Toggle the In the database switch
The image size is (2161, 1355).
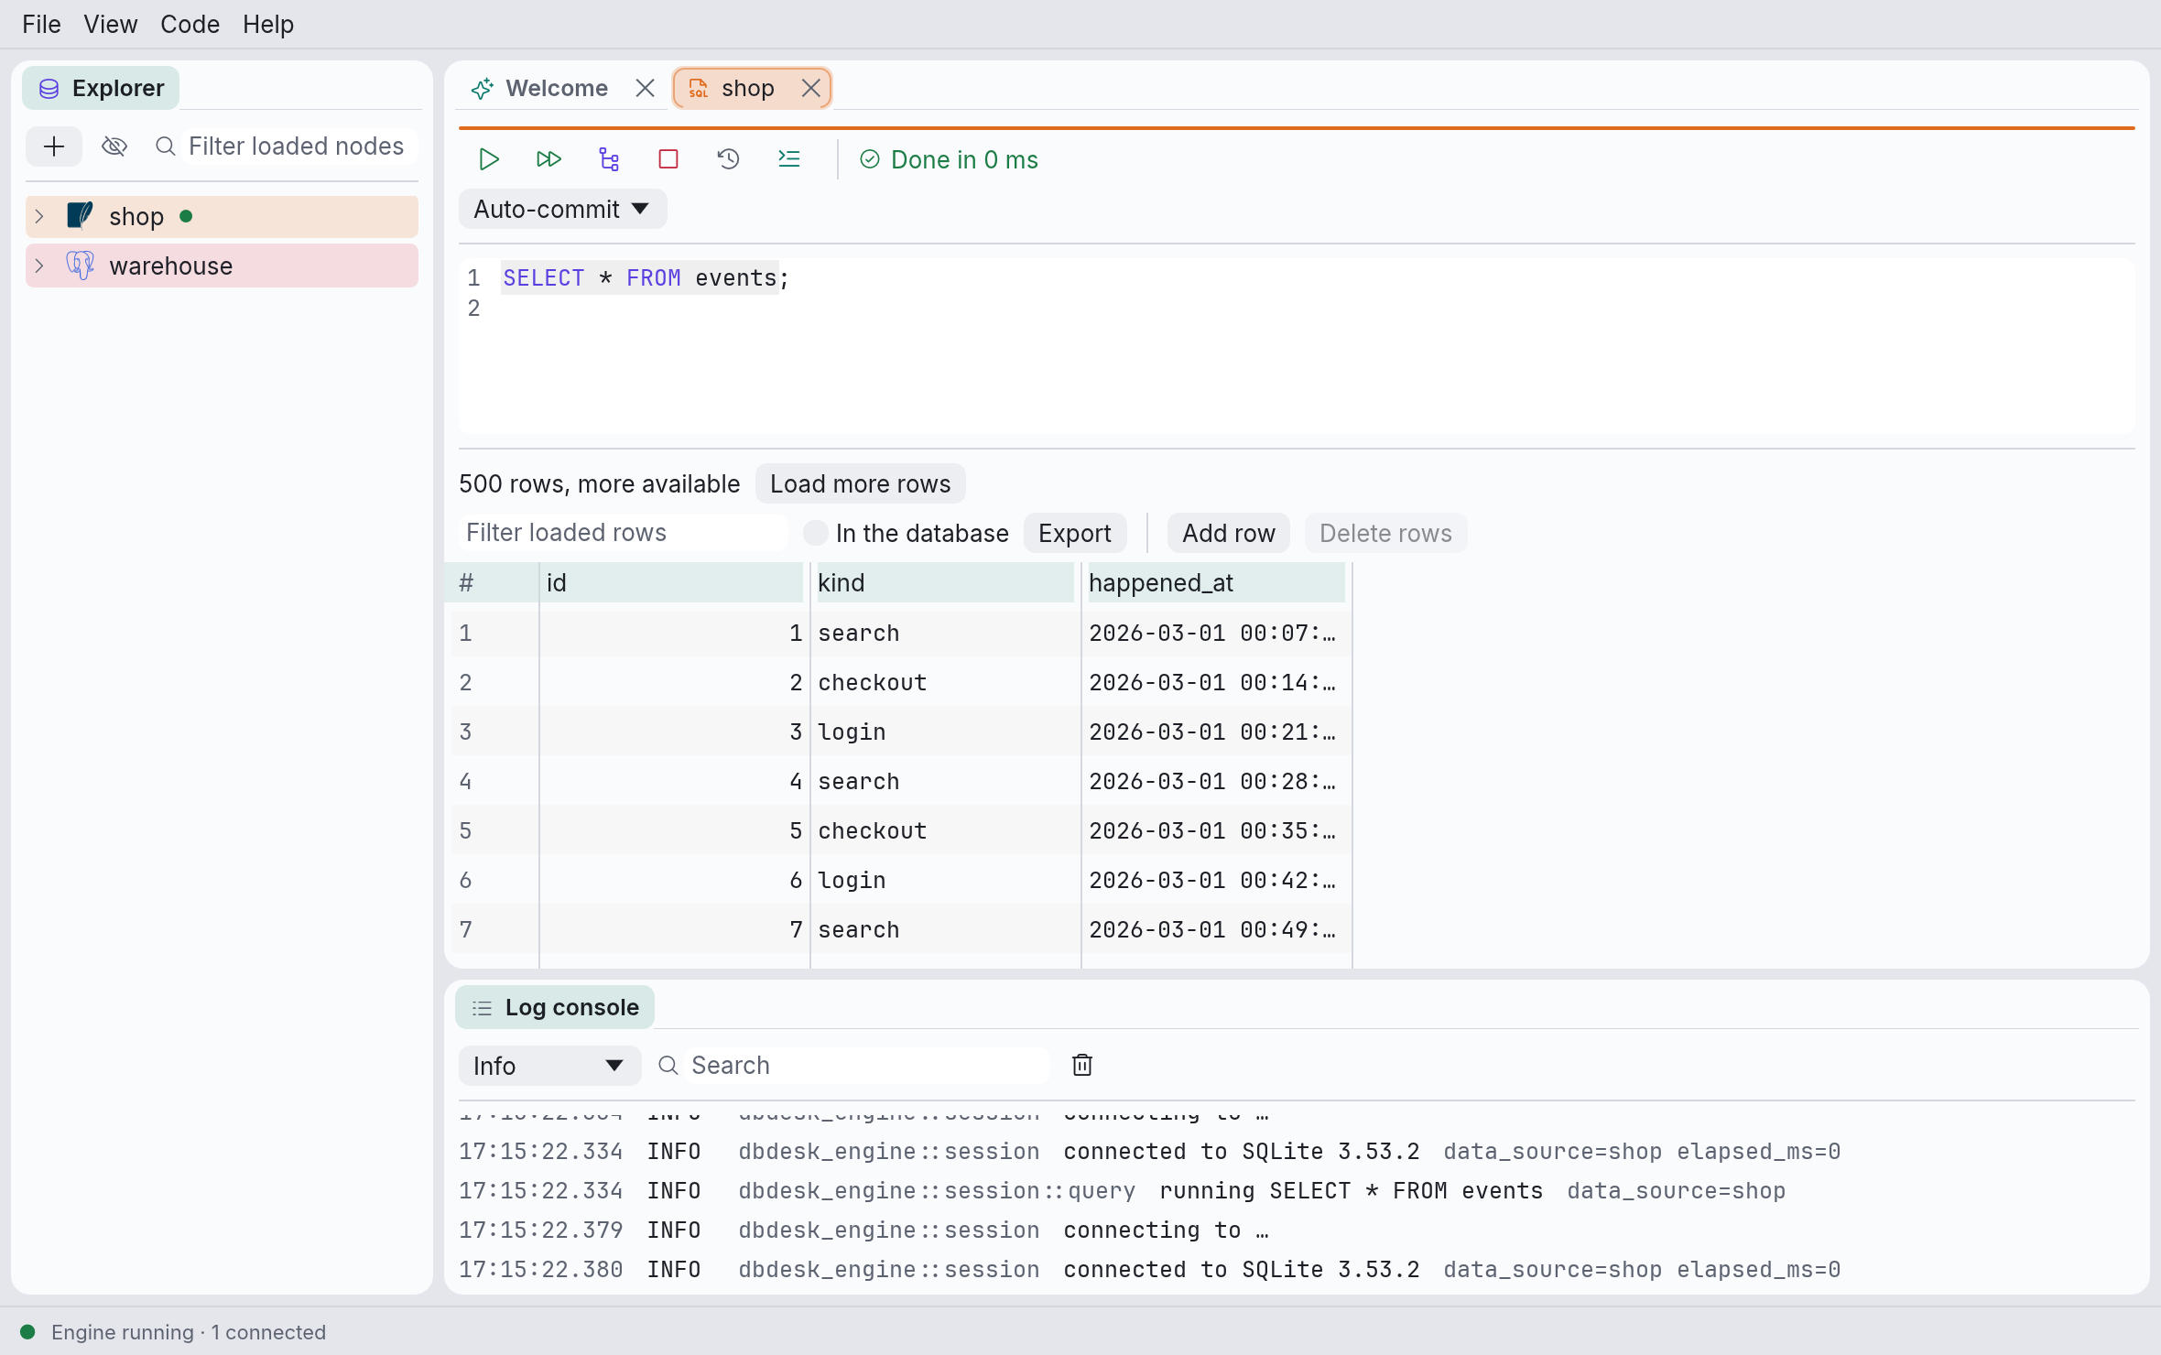(815, 533)
